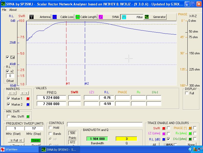Click the MHz Start frequency field
Viewport: 203px width, 153px height.
click(x=15, y=128)
